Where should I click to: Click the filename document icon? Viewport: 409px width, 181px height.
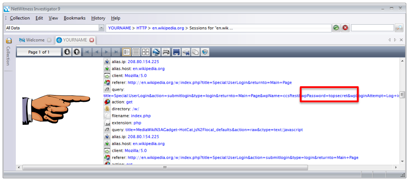click(x=107, y=116)
